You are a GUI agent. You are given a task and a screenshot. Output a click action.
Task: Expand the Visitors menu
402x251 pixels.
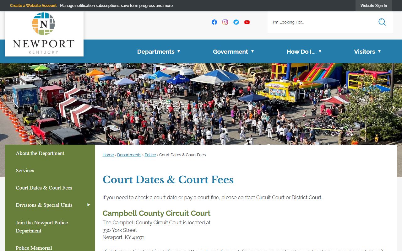point(367,51)
